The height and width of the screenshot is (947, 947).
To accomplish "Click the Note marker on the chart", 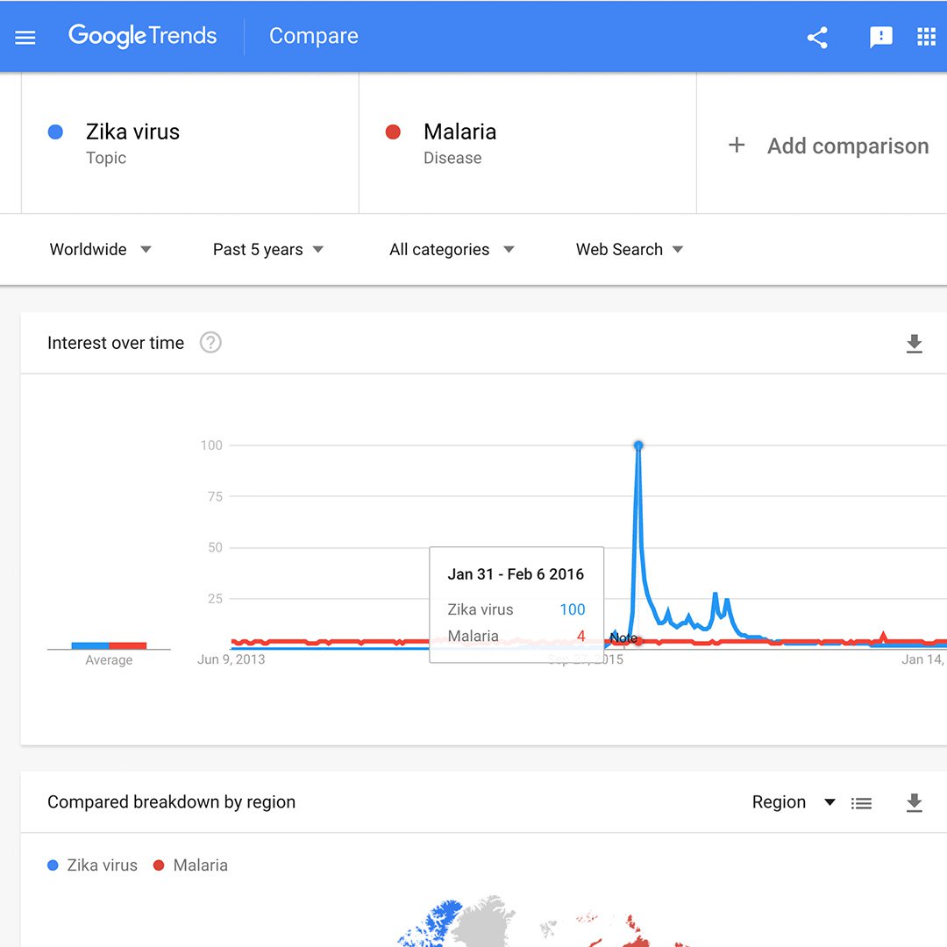I will click(x=623, y=637).
